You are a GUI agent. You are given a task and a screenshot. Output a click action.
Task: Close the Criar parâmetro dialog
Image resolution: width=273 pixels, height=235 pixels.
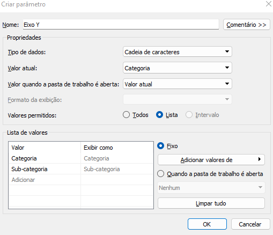[x=268, y=4]
